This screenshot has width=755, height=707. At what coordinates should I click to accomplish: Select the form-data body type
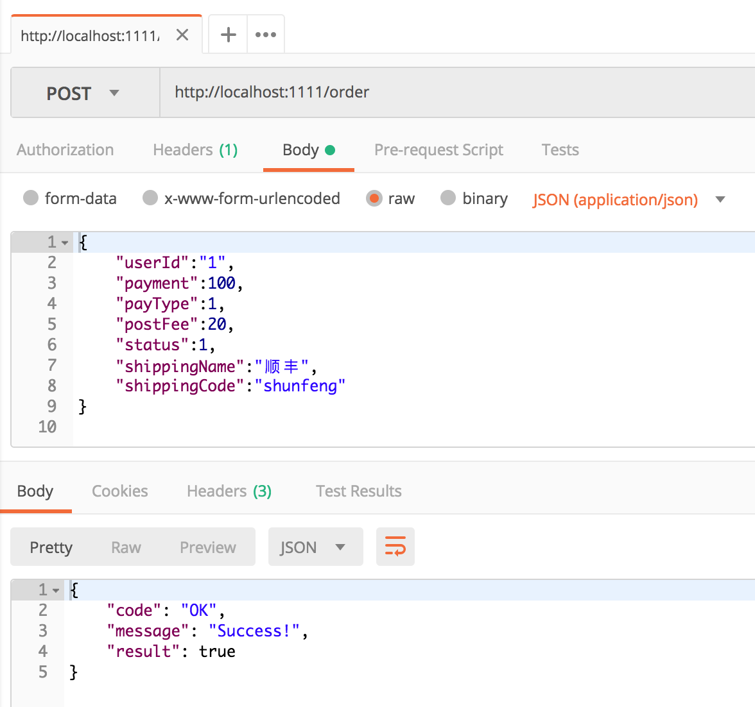coord(30,199)
